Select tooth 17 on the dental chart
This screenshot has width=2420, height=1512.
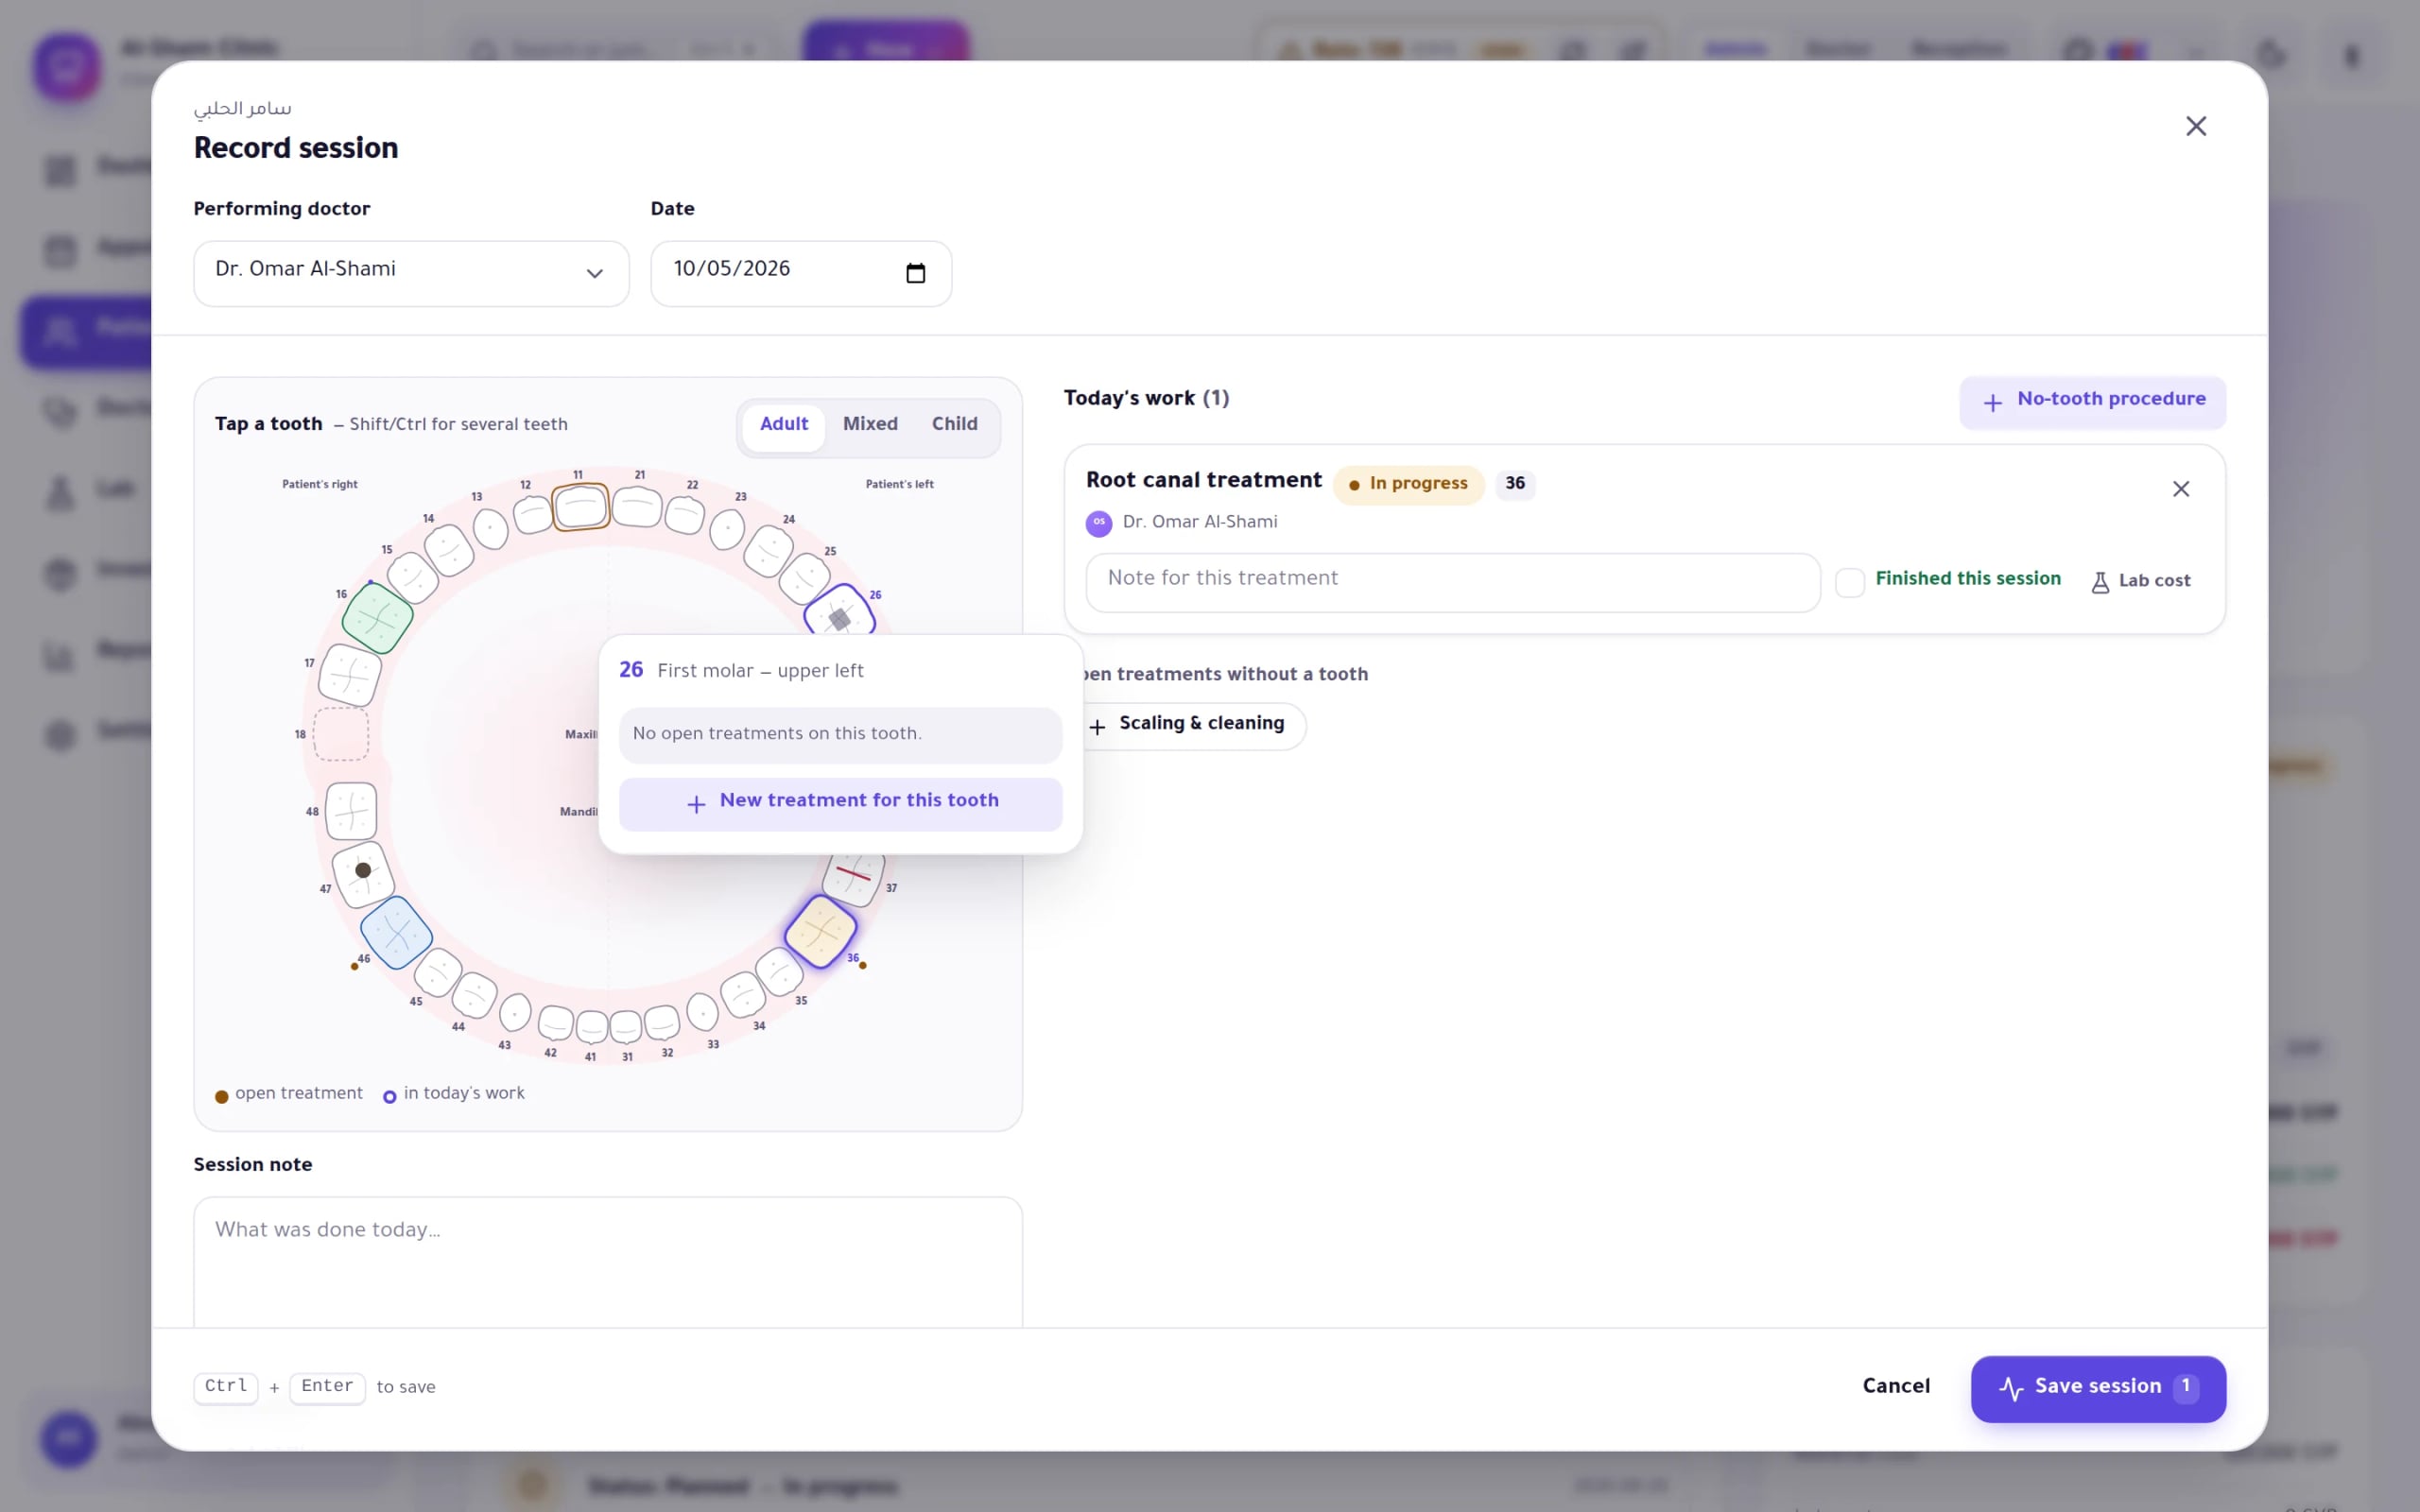(x=349, y=675)
